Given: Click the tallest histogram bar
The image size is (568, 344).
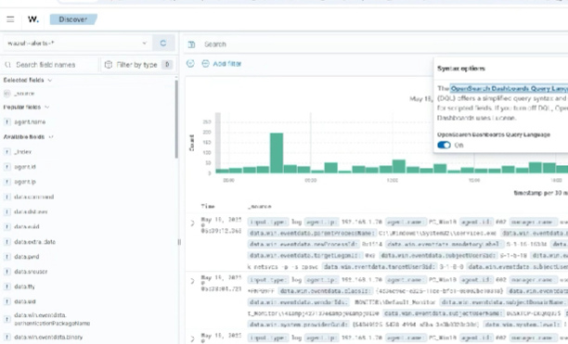Looking at the screenshot, I should pos(277,153).
